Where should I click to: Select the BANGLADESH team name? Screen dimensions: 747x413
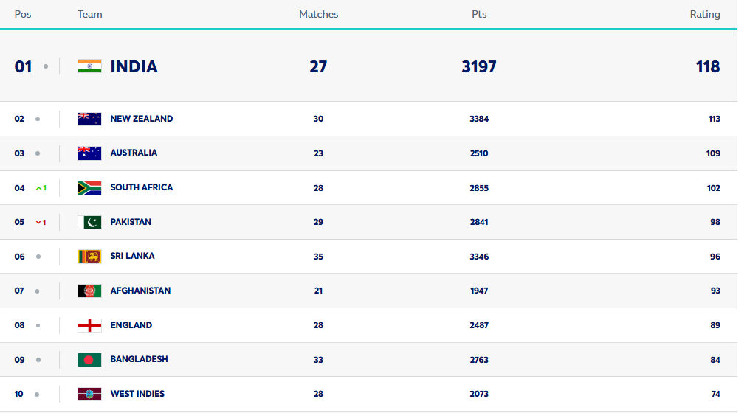tap(139, 359)
